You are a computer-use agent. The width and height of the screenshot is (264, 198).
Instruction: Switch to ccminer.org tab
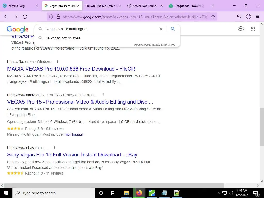click(16, 6)
